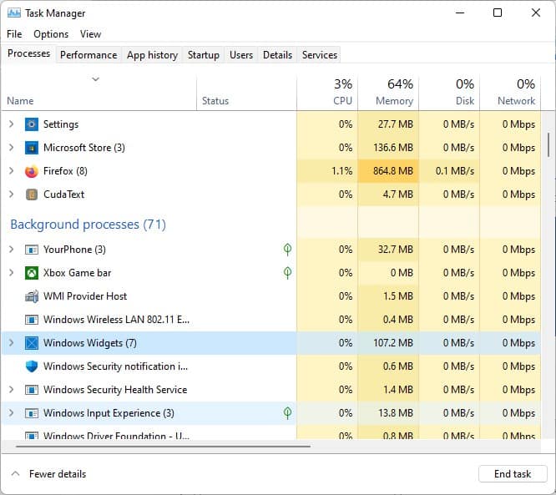Select the Windows Wireless LAN 802.11 row
The image size is (556, 495).
(x=271, y=320)
